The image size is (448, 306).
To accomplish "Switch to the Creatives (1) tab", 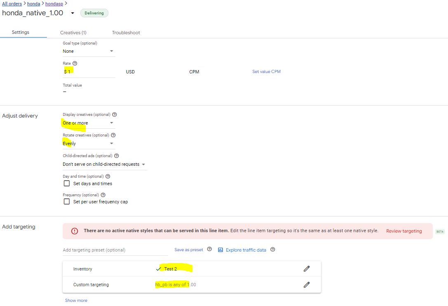I will [x=73, y=33].
